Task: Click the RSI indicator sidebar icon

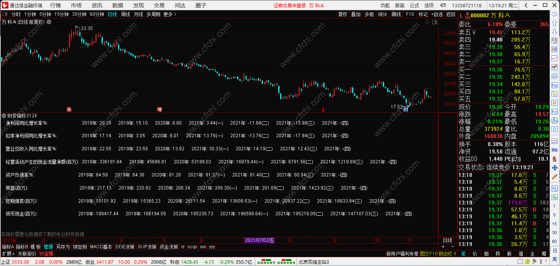Action: (555, 150)
